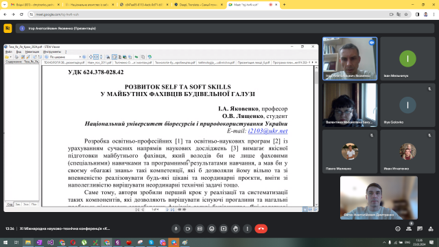439x247 pixels.
Task: Open Вид menu in STDU Viewer
Action: [19, 52]
